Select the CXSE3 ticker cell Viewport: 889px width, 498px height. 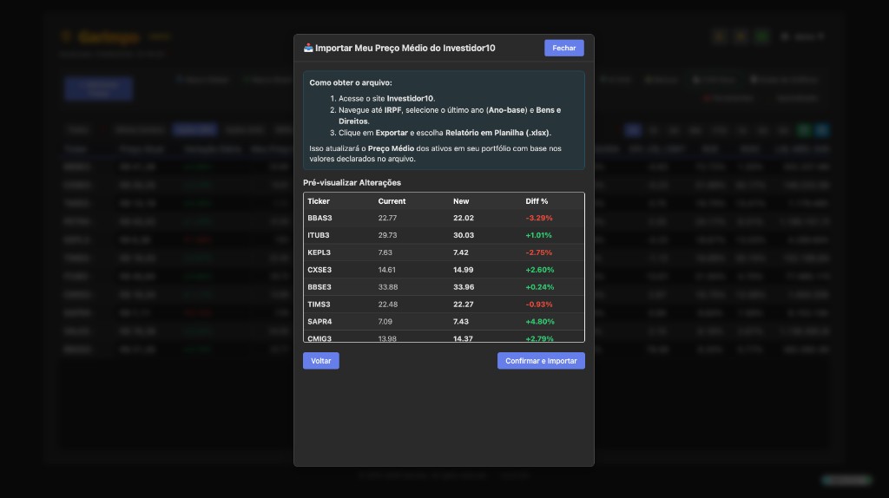[x=319, y=270]
